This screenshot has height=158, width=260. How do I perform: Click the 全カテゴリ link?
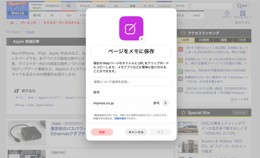pyautogui.click(x=242, y=22)
